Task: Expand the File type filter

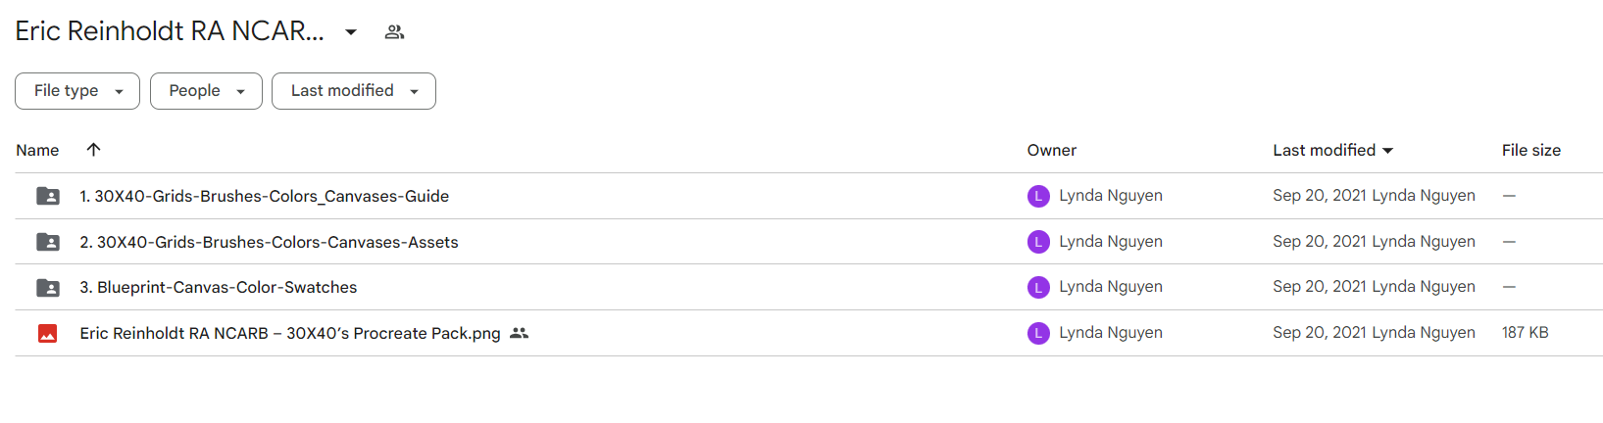Action: (x=77, y=91)
